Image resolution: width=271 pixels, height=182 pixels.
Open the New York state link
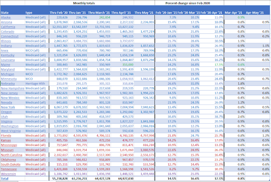(8, 107)
